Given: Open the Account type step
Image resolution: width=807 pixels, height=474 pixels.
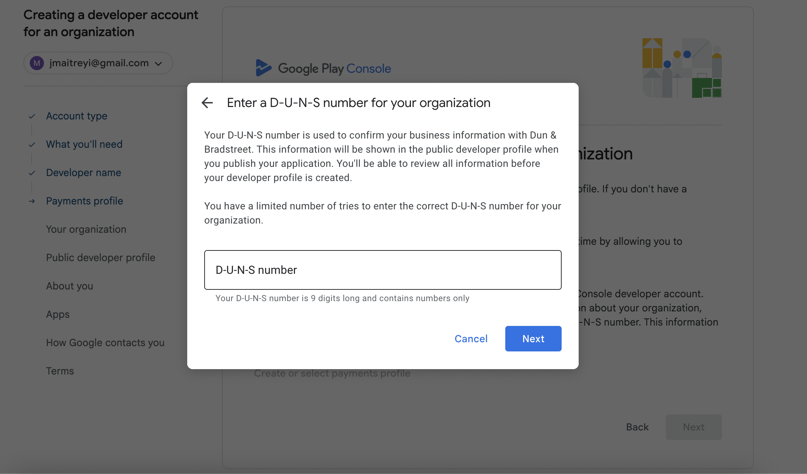Looking at the screenshot, I should point(77,116).
